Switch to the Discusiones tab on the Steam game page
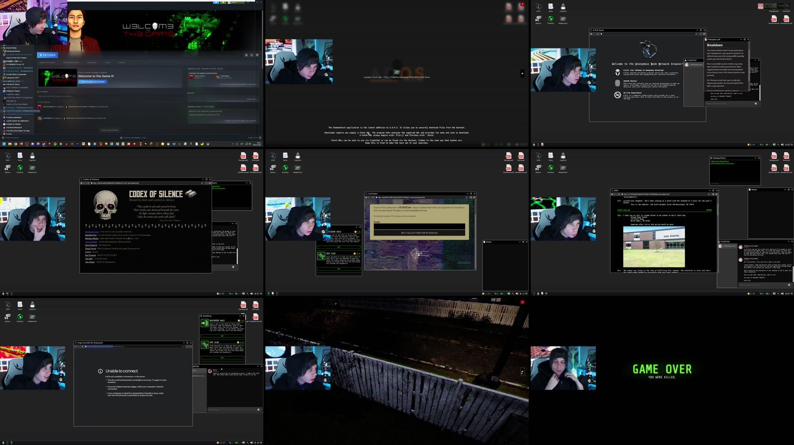 pos(92,63)
